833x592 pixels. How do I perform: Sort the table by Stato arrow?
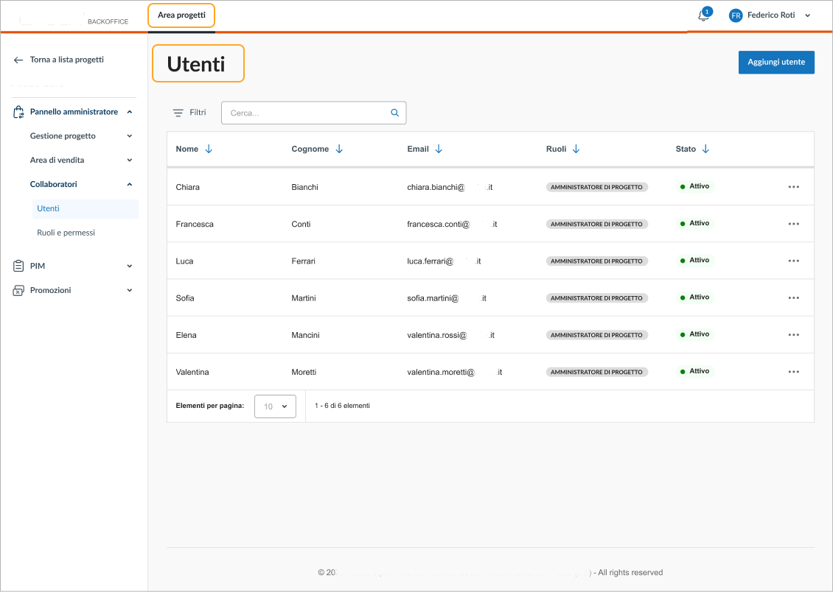tap(705, 149)
